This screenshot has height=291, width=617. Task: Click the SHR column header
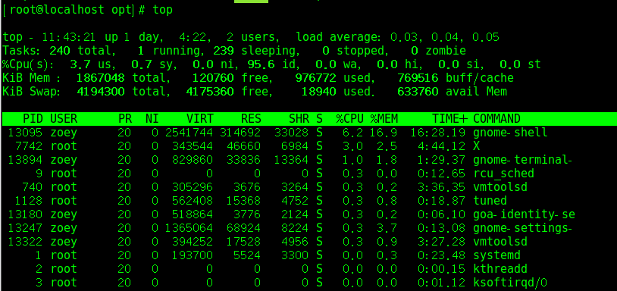click(x=299, y=119)
